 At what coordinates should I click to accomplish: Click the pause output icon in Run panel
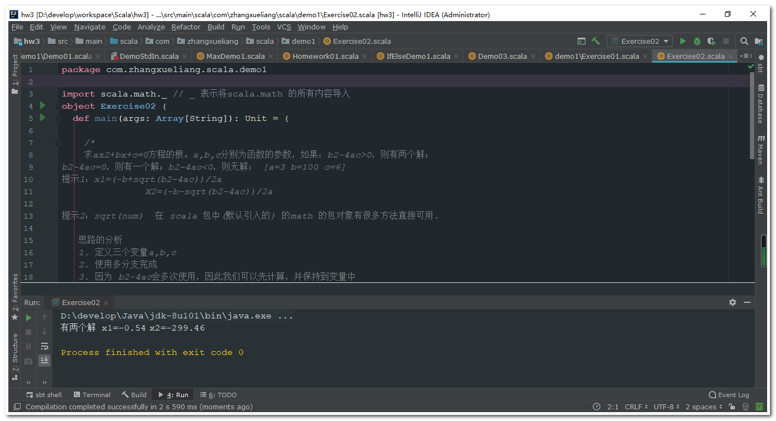(29, 347)
